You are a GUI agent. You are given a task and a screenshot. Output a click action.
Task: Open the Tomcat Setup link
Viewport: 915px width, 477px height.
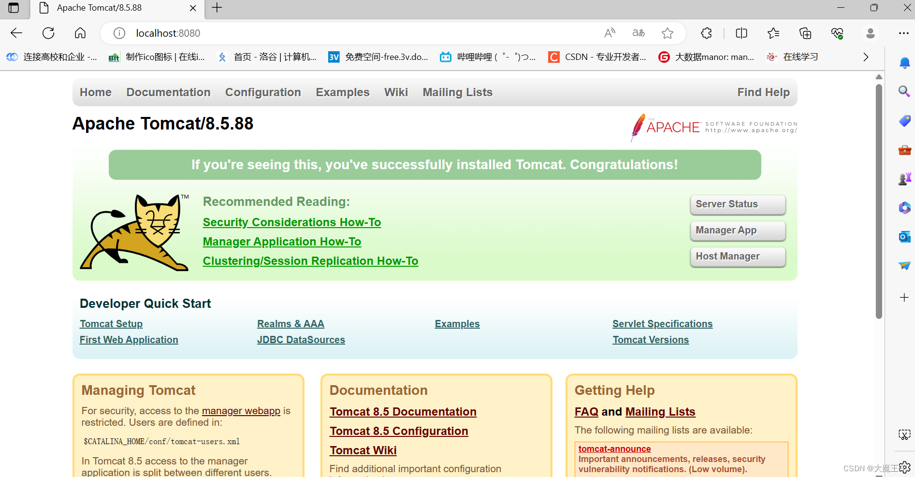tap(111, 324)
